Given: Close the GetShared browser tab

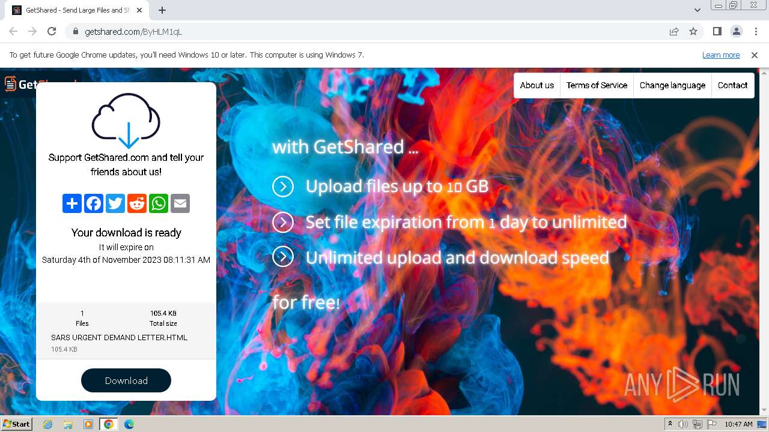Looking at the screenshot, I should (x=140, y=10).
